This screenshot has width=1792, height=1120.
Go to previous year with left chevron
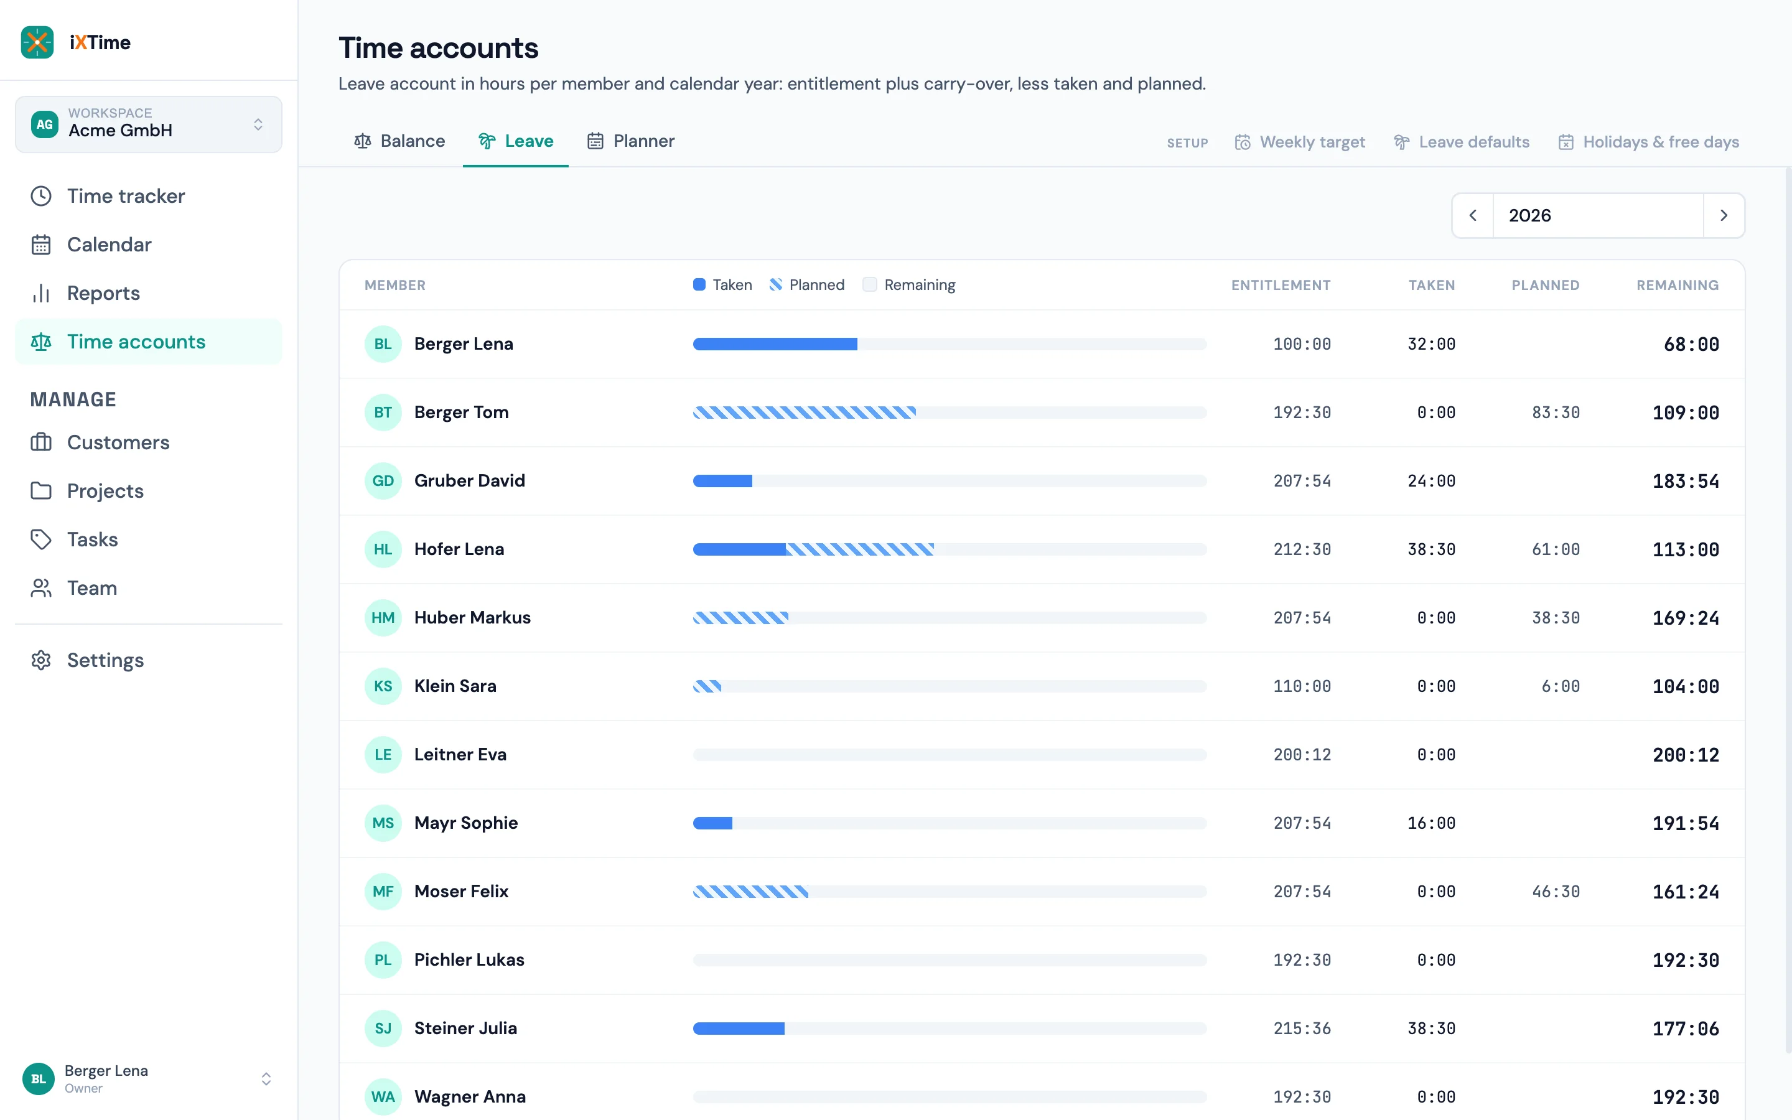tap(1473, 215)
